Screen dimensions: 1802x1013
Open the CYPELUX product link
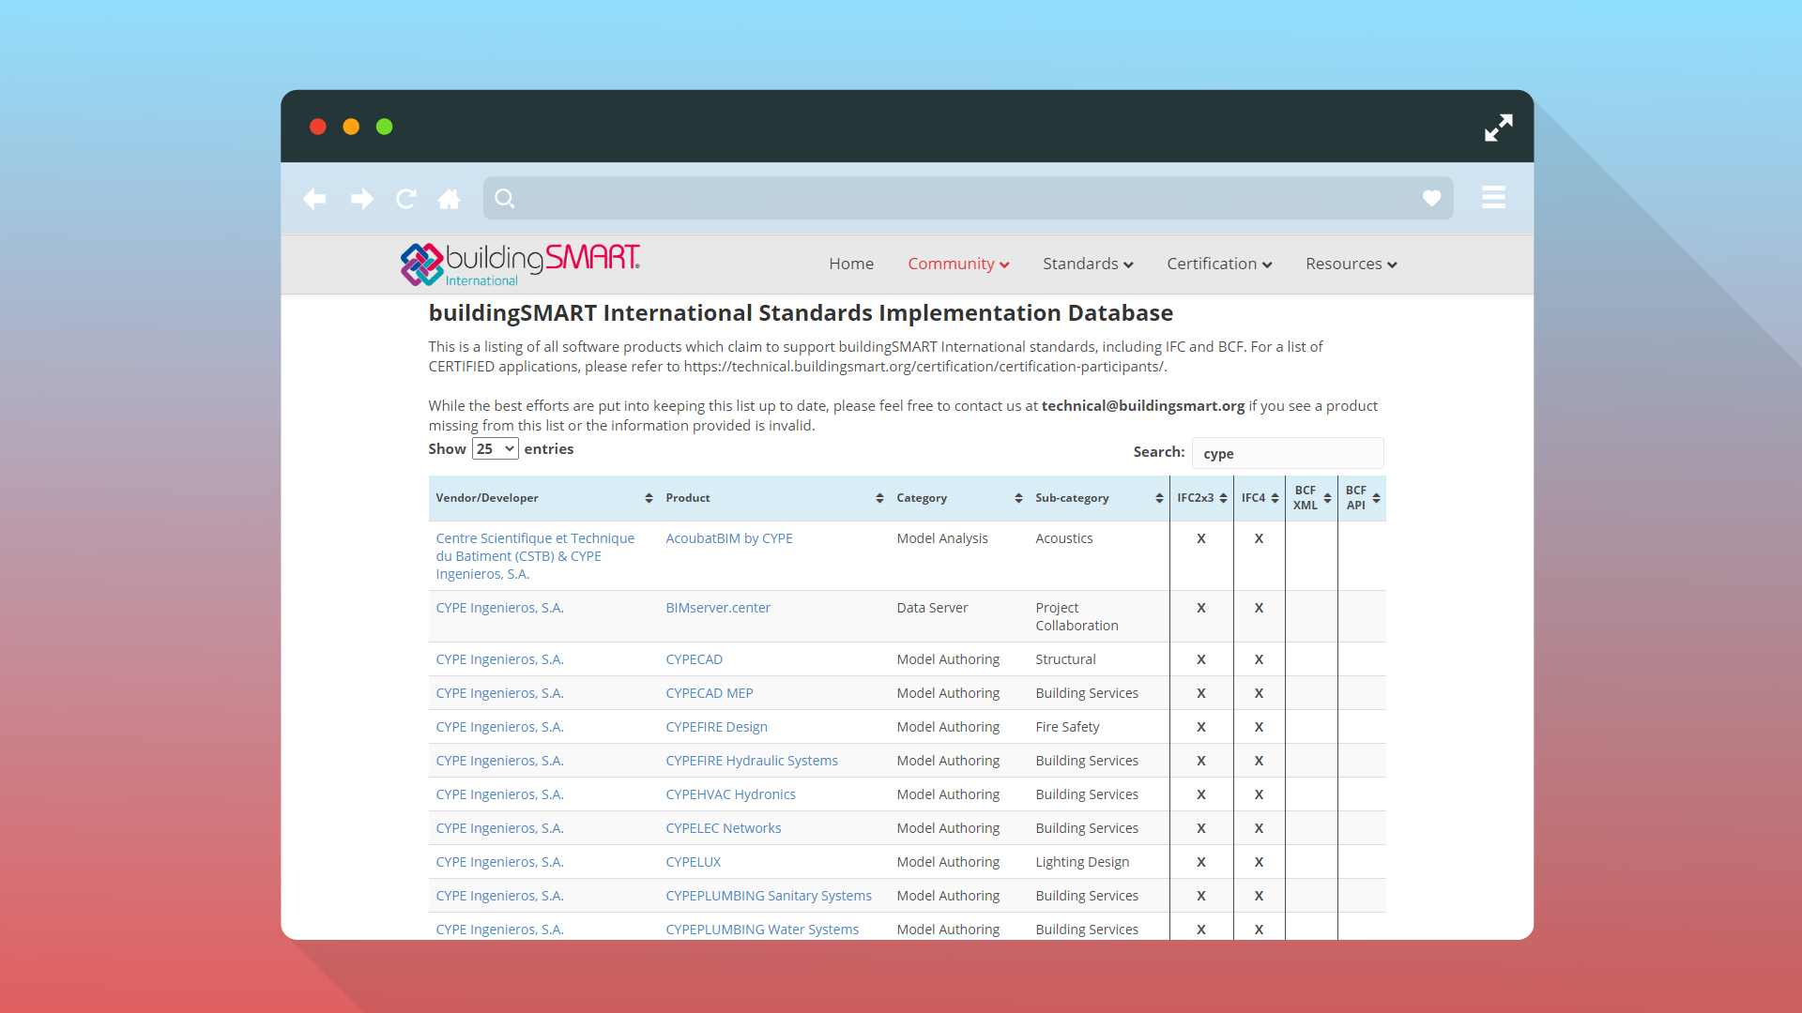click(693, 862)
